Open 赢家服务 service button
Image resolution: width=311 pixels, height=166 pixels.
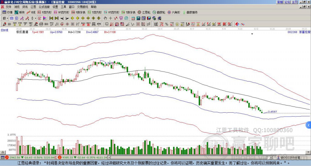[x=190, y=12]
